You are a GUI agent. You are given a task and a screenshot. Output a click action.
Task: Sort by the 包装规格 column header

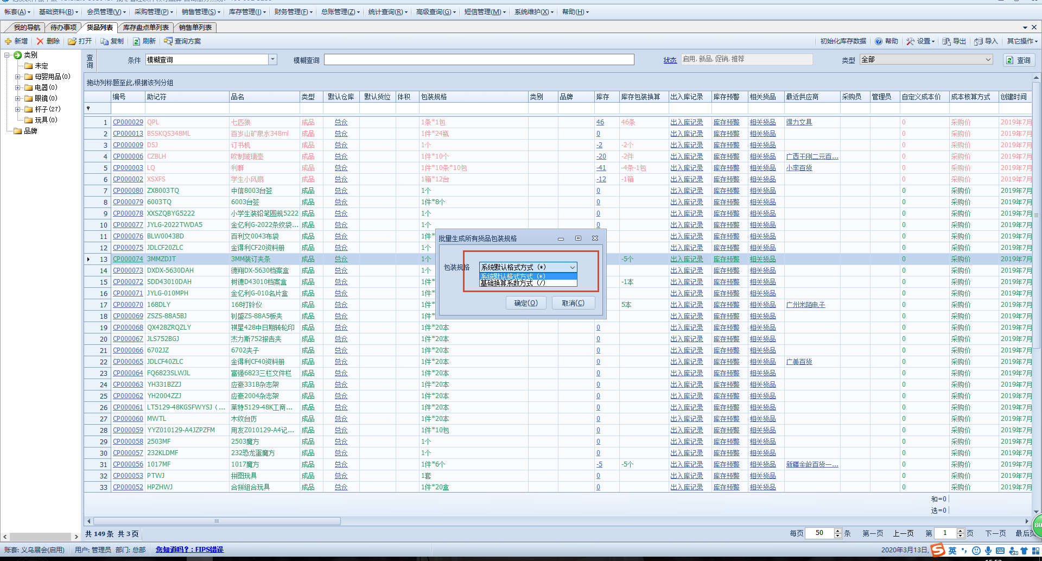coord(474,97)
